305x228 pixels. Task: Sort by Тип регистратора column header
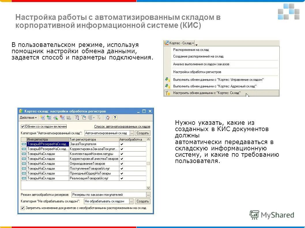(94, 139)
